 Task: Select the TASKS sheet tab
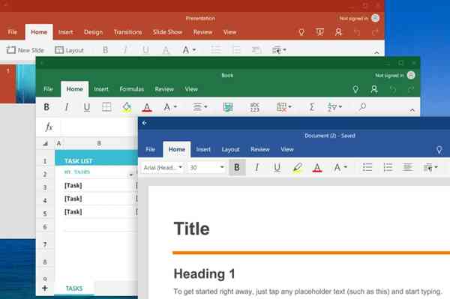click(74, 289)
